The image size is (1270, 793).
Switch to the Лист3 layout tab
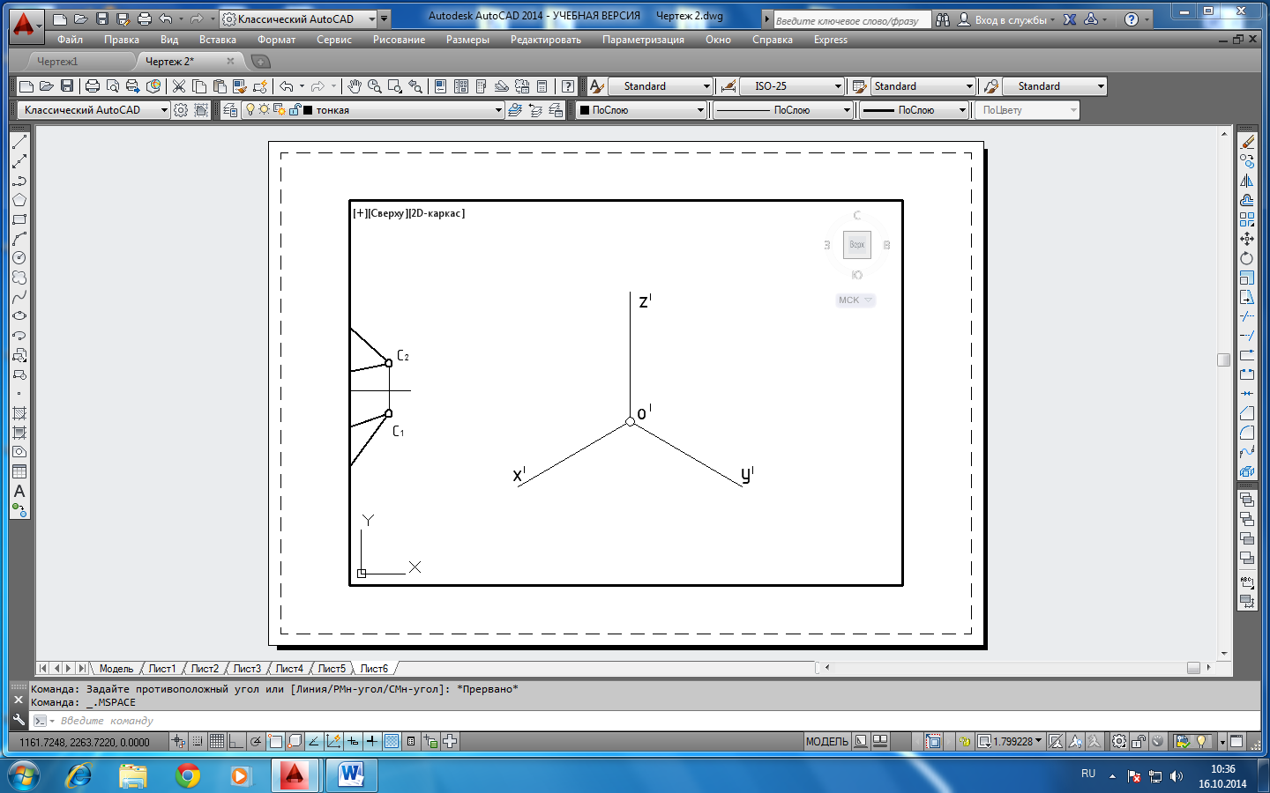[247, 669]
